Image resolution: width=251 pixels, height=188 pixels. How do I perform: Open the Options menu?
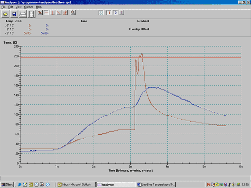[29, 7]
